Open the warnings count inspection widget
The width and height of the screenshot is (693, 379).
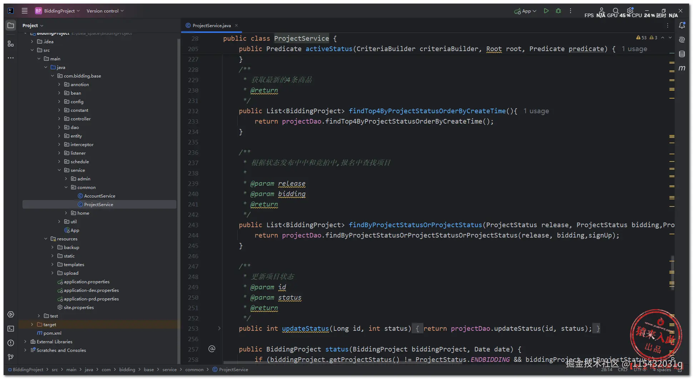tap(647, 38)
